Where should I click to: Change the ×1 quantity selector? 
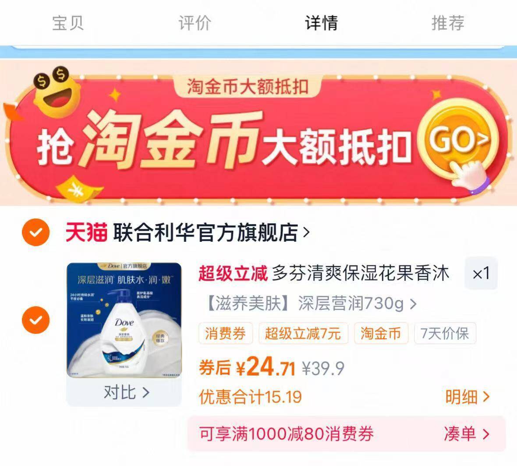(x=481, y=274)
